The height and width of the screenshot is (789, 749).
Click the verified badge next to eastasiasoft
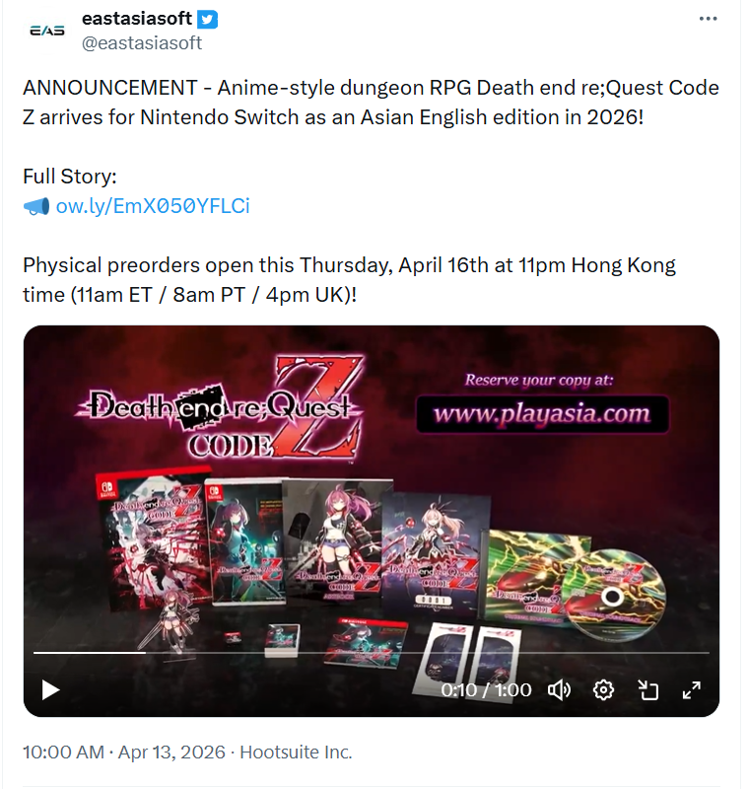(x=207, y=19)
